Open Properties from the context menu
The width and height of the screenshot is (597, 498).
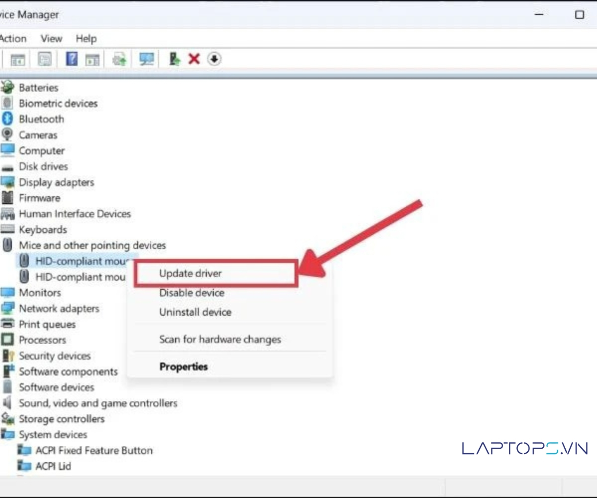click(184, 367)
